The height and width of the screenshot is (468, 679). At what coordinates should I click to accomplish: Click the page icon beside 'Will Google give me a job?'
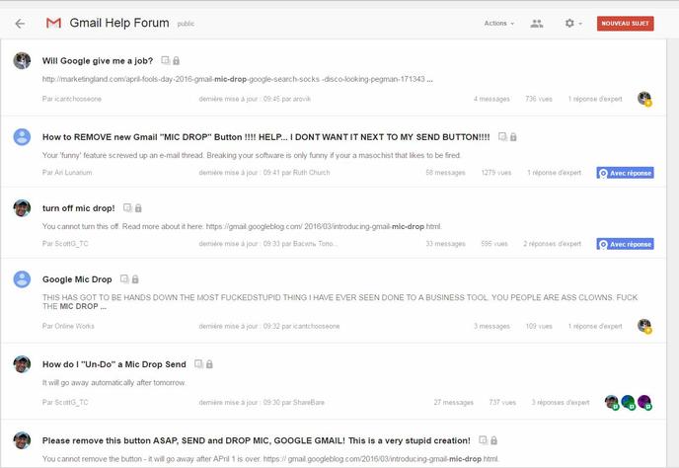tap(165, 60)
